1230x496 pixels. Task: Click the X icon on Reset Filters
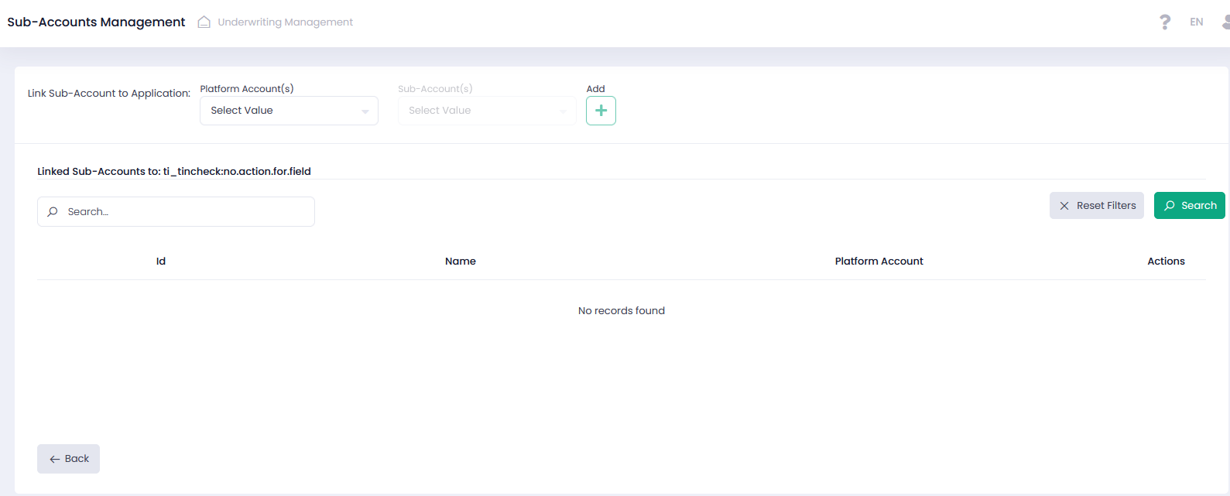(x=1064, y=206)
